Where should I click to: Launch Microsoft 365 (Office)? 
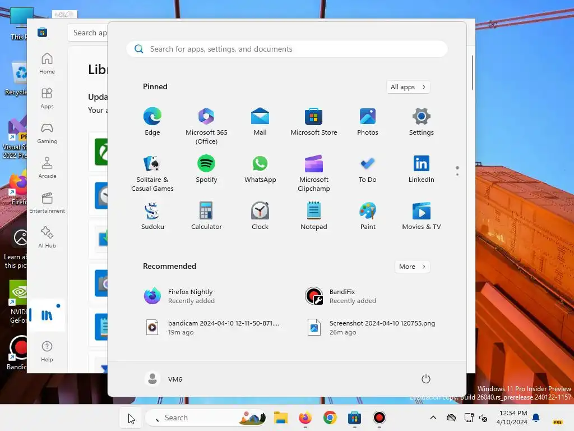coord(206,126)
